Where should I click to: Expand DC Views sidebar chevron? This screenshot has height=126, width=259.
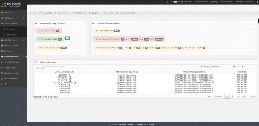point(24,18)
